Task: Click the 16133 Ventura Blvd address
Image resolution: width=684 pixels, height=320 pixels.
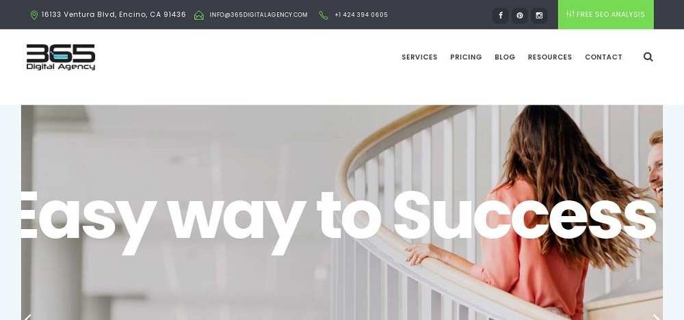Action: tap(114, 14)
